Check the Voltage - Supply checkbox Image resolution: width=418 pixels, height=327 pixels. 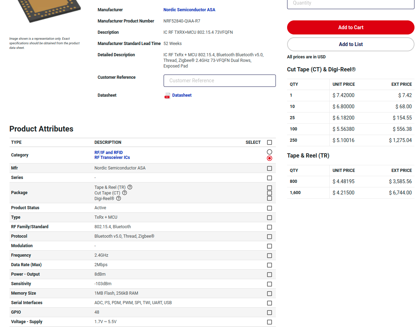point(270,322)
